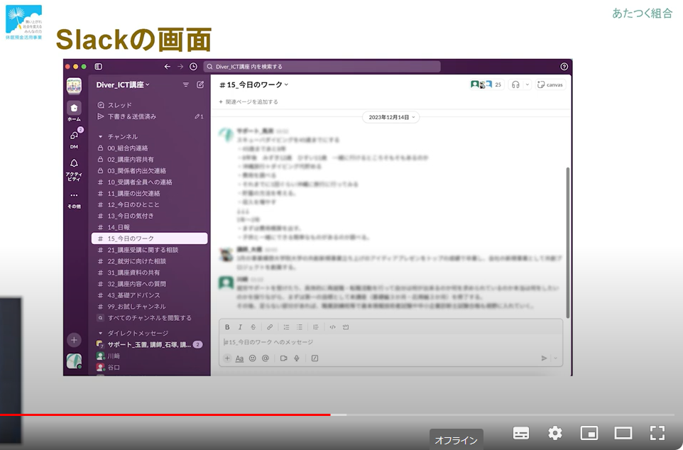
Task: Open the Diver_ICT講座 workspace dropdown
Action: pos(123,85)
